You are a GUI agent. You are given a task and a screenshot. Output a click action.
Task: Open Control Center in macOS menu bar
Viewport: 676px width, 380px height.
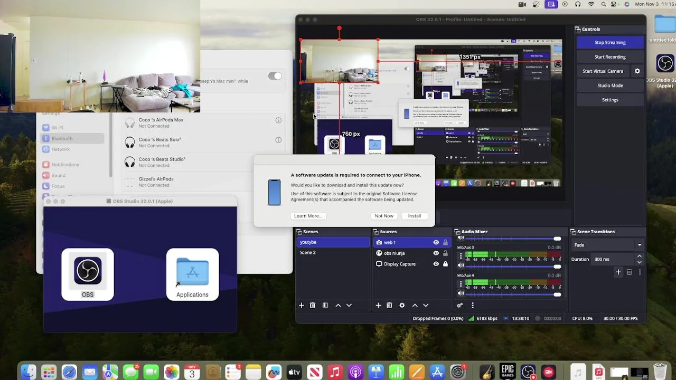[614, 4]
